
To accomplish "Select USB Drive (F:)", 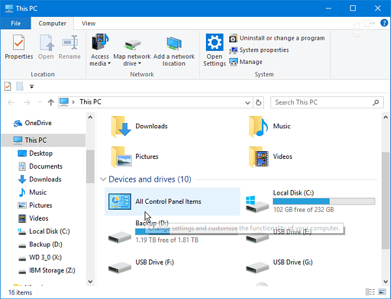I will (x=141, y=266).
